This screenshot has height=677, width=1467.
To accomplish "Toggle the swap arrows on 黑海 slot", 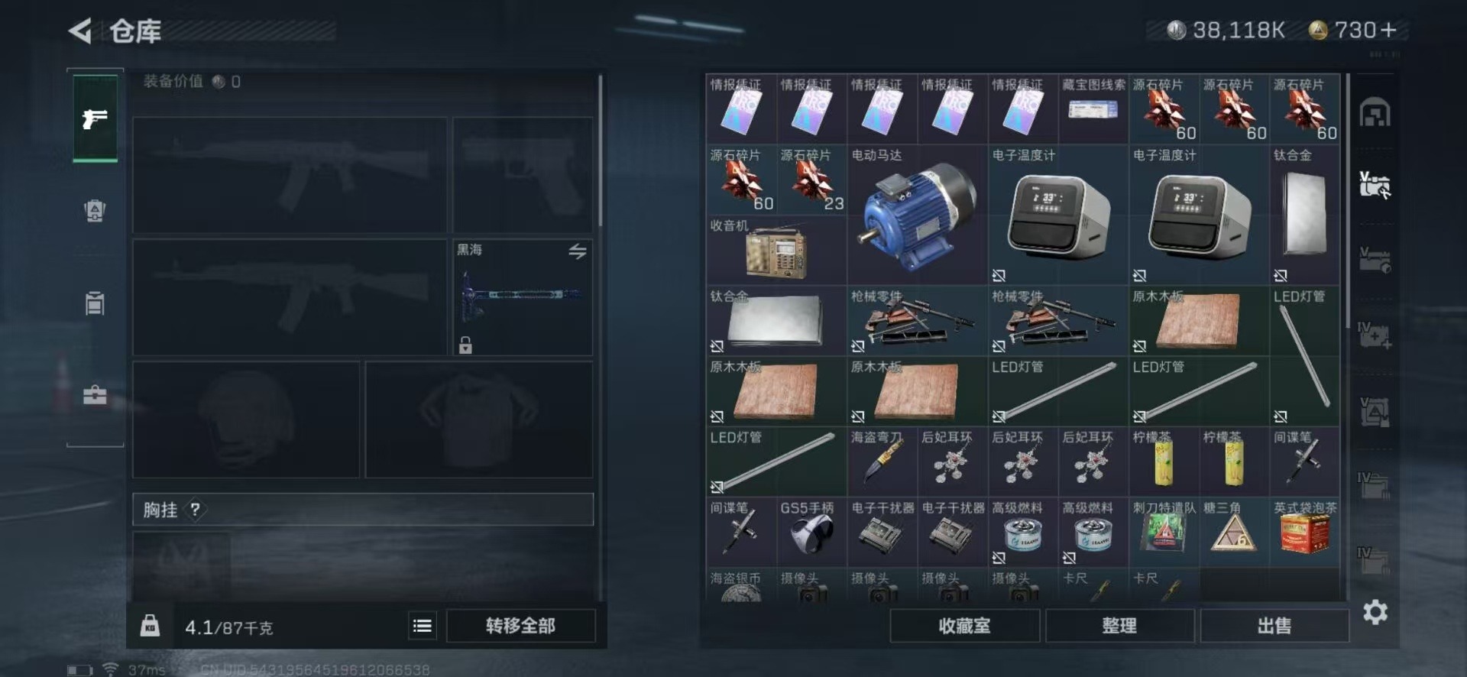I will [578, 251].
